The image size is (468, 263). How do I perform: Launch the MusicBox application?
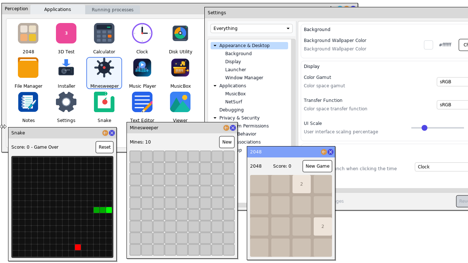pyautogui.click(x=180, y=68)
